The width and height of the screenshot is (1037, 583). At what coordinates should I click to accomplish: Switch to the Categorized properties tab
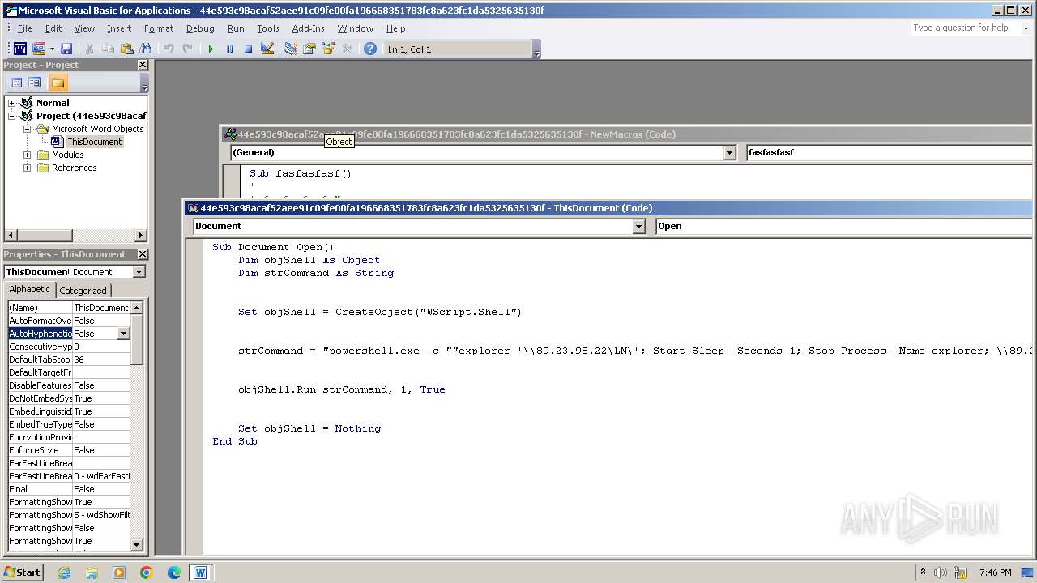tap(83, 291)
